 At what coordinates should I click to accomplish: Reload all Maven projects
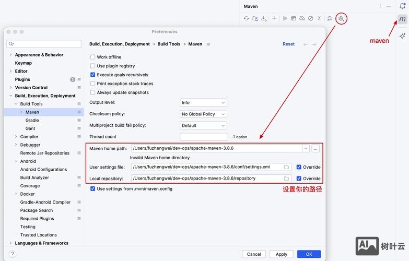point(247,18)
